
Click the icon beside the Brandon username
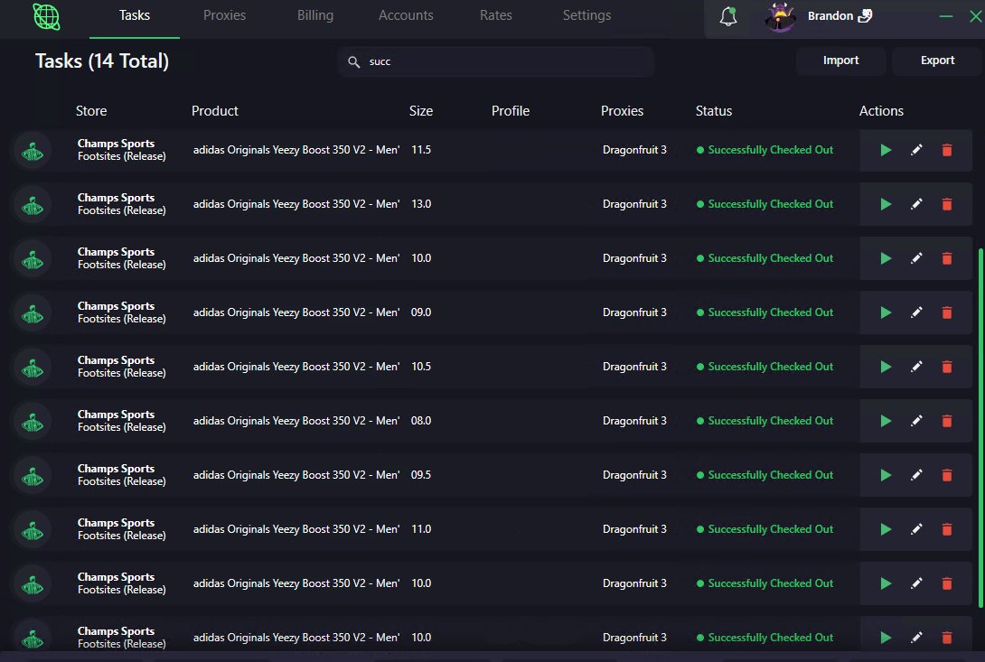point(865,15)
